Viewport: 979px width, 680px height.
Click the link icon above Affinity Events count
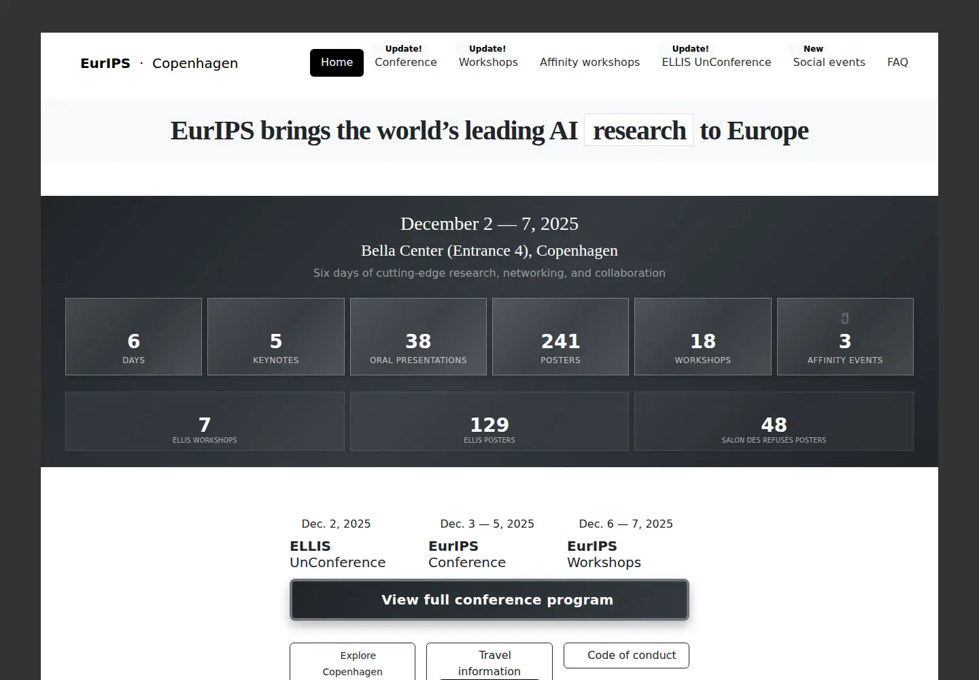pyautogui.click(x=845, y=318)
